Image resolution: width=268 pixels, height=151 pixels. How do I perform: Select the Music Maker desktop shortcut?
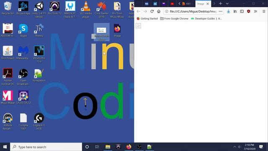pyautogui.click(x=8, y=98)
